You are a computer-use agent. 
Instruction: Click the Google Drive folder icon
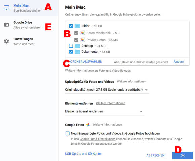click(x=6, y=25)
